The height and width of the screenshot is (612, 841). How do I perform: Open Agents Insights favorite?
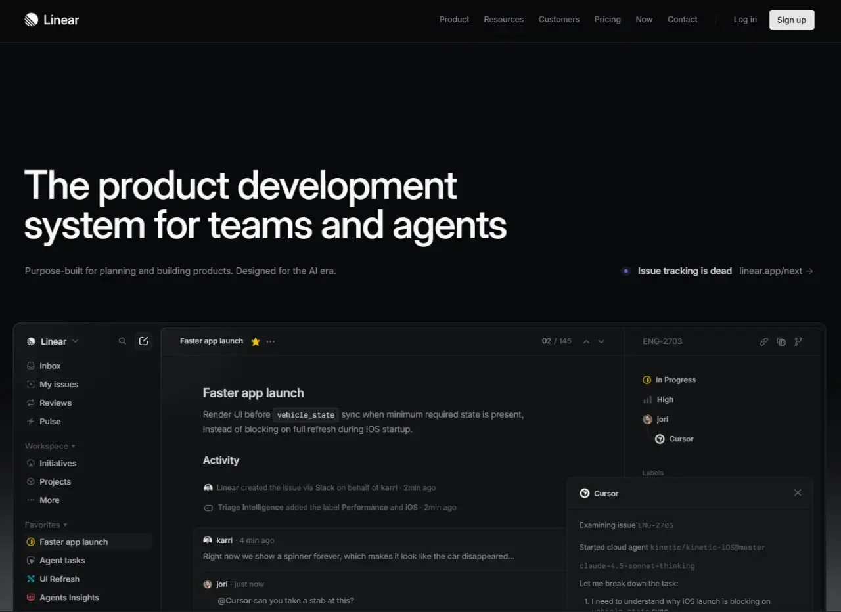(x=62, y=597)
